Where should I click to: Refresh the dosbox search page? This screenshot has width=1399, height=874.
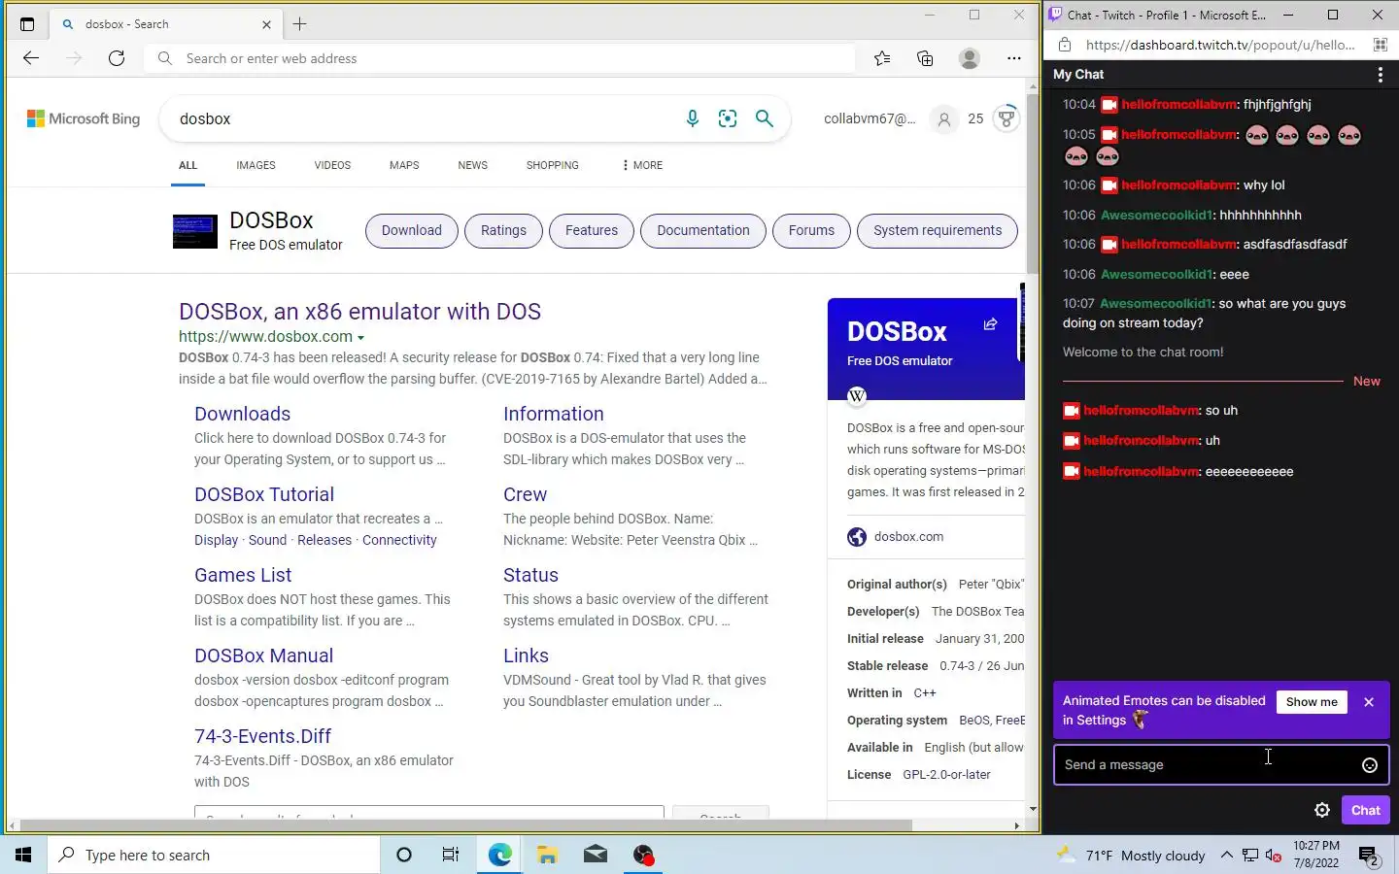[x=117, y=58]
